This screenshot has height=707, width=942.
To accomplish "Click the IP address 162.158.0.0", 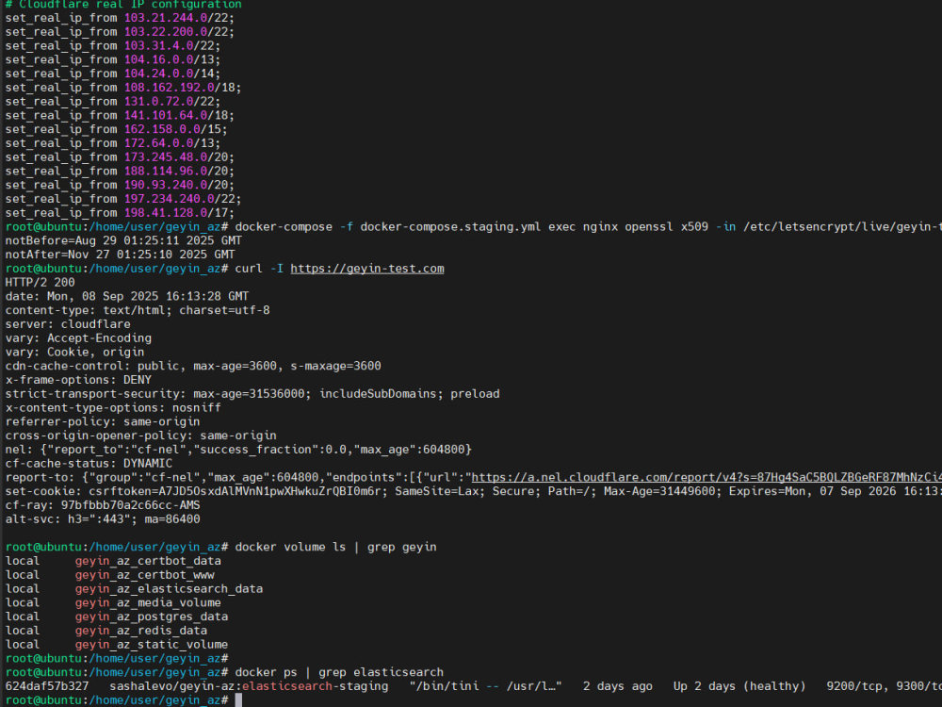I will point(162,129).
